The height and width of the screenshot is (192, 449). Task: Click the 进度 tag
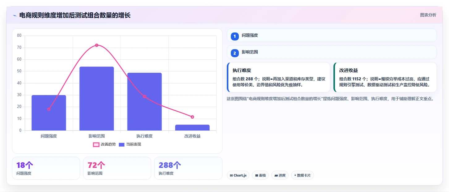(x=280, y=175)
